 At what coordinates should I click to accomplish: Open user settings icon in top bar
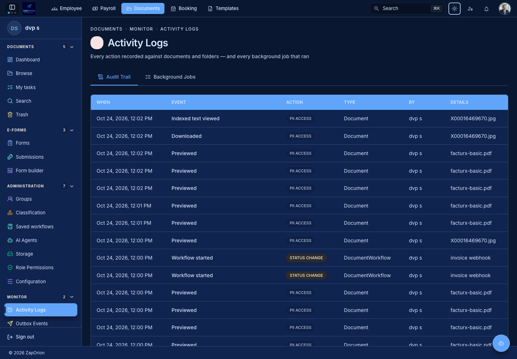(x=470, y=9)
